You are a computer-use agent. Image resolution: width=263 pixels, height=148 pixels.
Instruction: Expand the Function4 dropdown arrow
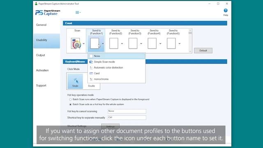point(160,44)
